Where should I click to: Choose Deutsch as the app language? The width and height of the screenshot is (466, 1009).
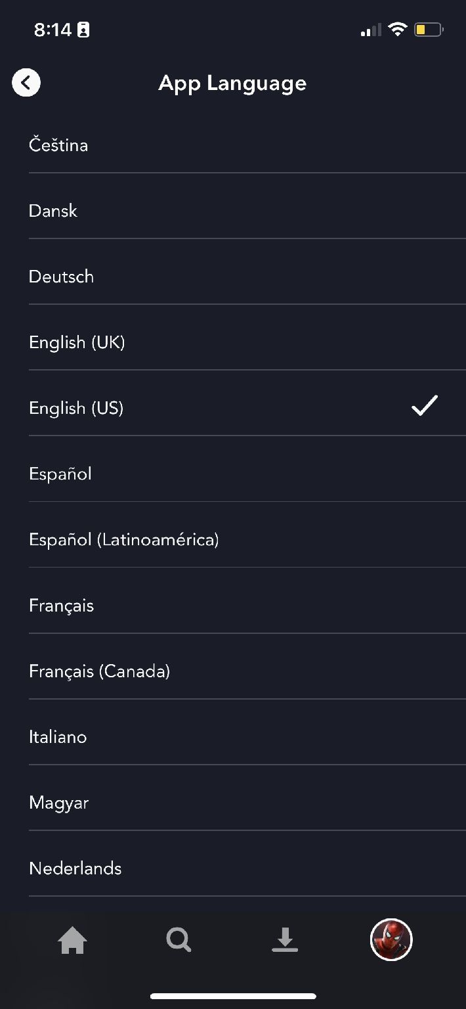[61, 277]
